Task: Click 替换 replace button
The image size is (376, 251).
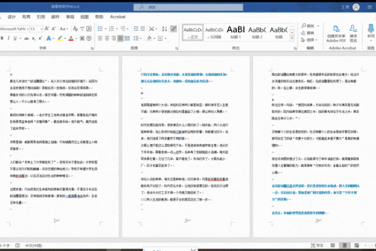Action: click(308, 33)
